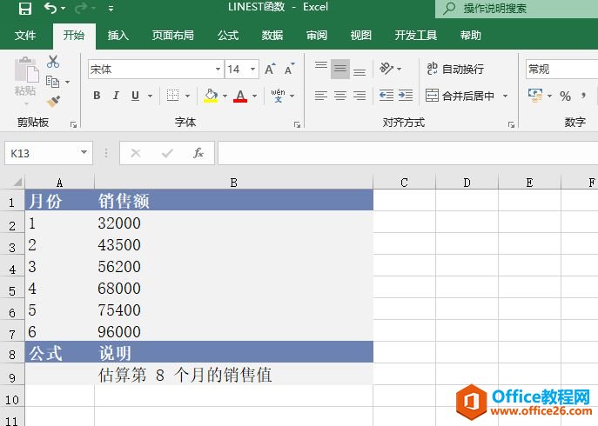Viewport: 598px width, 426px height.
Task: Click the Name Box showing K13
Action: (42, 153)
